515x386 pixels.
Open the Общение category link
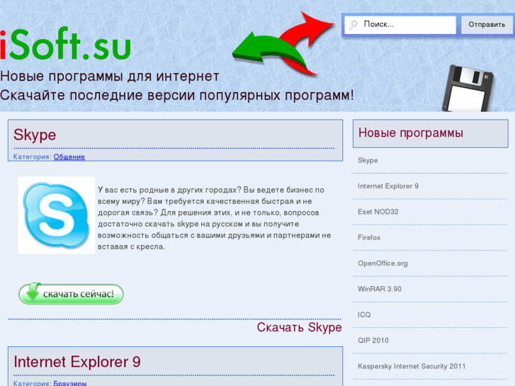[x=69, y=157]
